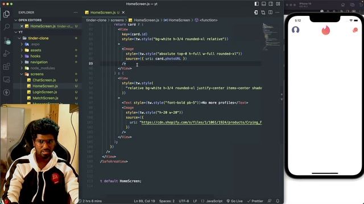Image resolution: width=364 pixels, height=204 pixels.
Task: Open HomeScreen.js file in explorer tree
Action: point(45,86)
